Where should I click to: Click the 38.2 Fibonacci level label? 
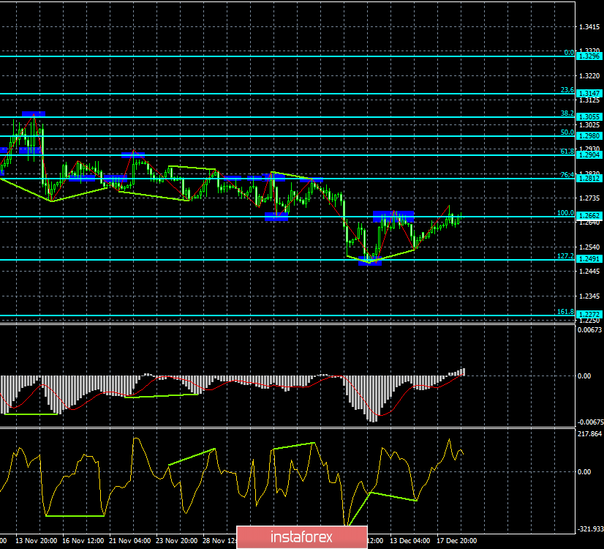(567, 113)
